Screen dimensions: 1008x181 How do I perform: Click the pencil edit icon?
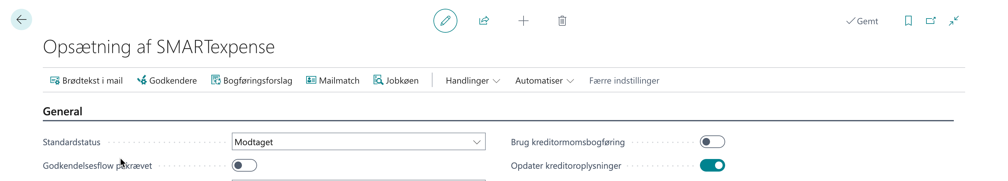(445, 21)
